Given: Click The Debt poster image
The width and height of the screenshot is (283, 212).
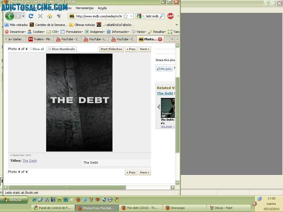Looking at the screenshot, I should [x=79, y=103].
